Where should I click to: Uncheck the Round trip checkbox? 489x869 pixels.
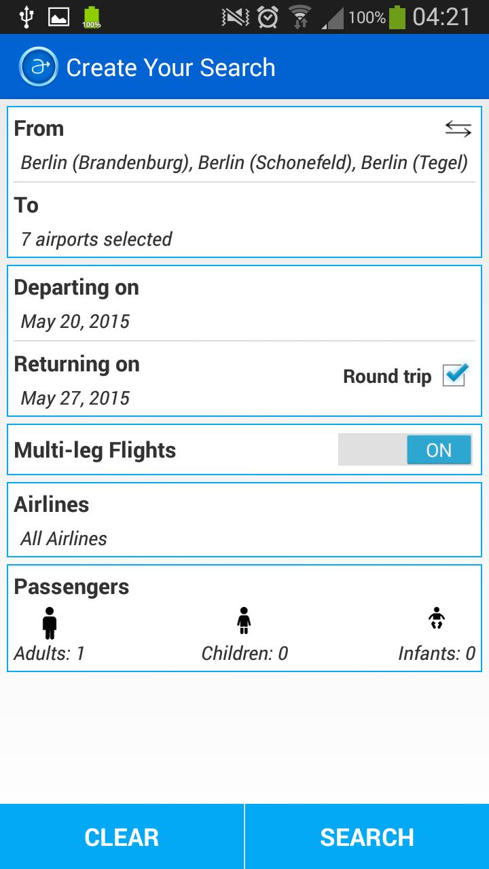[454, 375]
